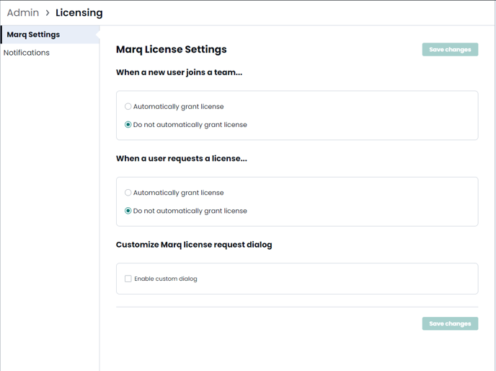The image size is (496, 371).
Task: Click the 'When a user requests a license' heading
Action: 181,158
